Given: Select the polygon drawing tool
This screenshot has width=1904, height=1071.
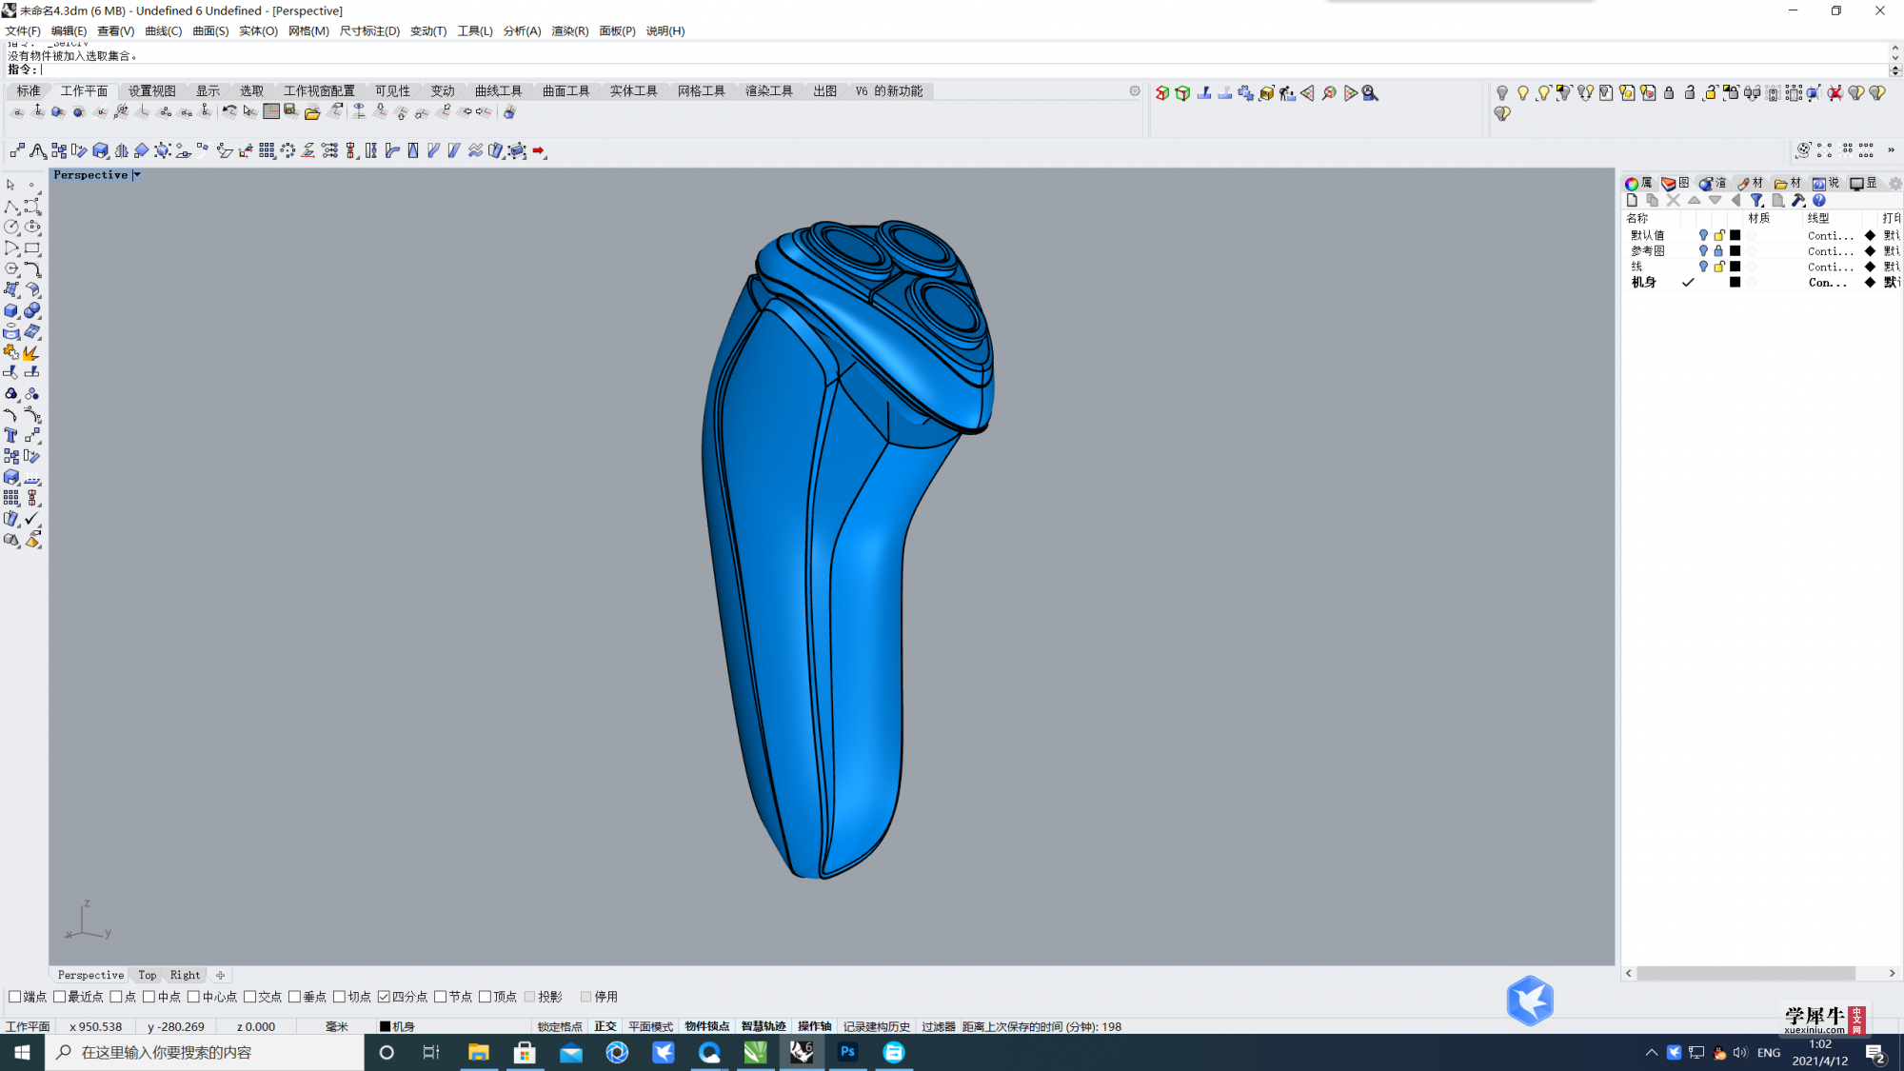Looking at the screenshot, I should [x=11, y=269].
